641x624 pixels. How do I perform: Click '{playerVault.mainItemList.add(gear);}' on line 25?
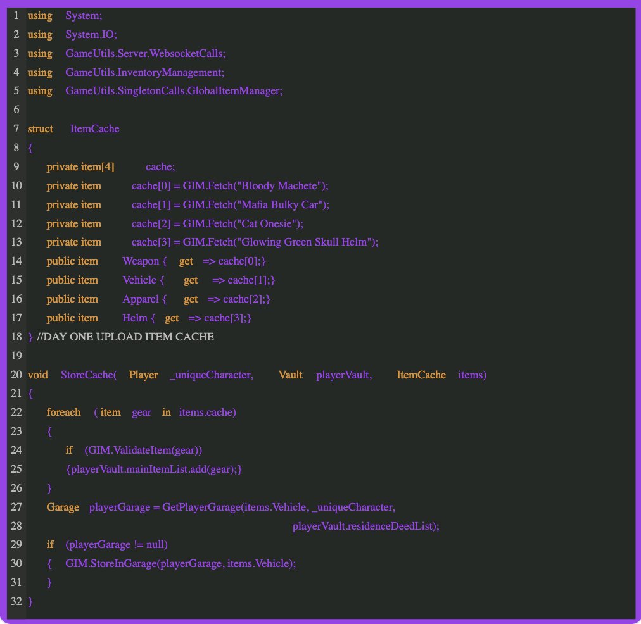pos(154,469)
